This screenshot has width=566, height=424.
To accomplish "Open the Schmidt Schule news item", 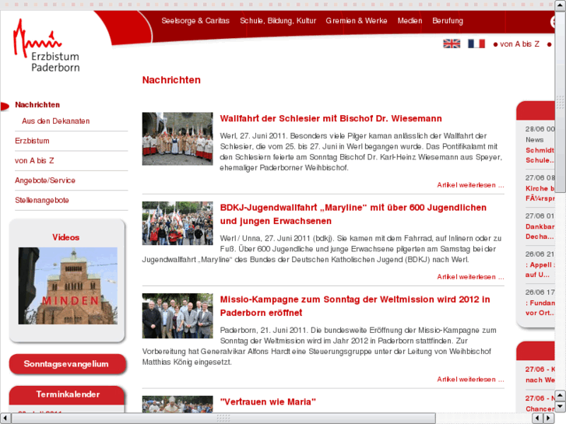I will (540, 155).
